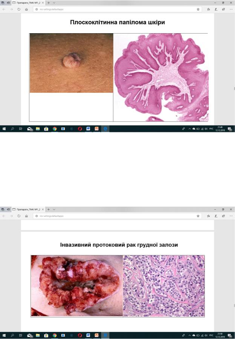The width and height of the screenshot is (235, 339).
Task: Switch input language 'РУС' on taskbar showing 21:48
Action: click(211, 129)
